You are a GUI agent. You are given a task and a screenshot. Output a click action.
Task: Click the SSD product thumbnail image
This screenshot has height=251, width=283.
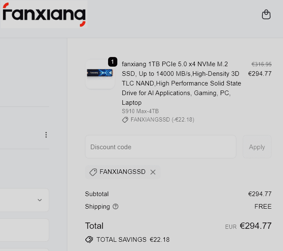pyautogui.click(x=100, y=74)
